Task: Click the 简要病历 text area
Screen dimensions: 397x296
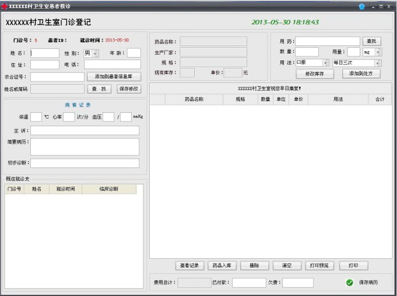Action: (x=85, y=147)
